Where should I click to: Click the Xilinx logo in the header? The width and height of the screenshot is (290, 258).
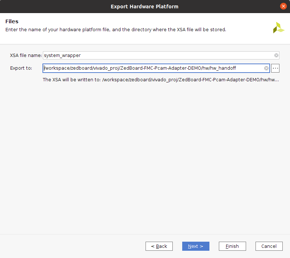point(278,28)
